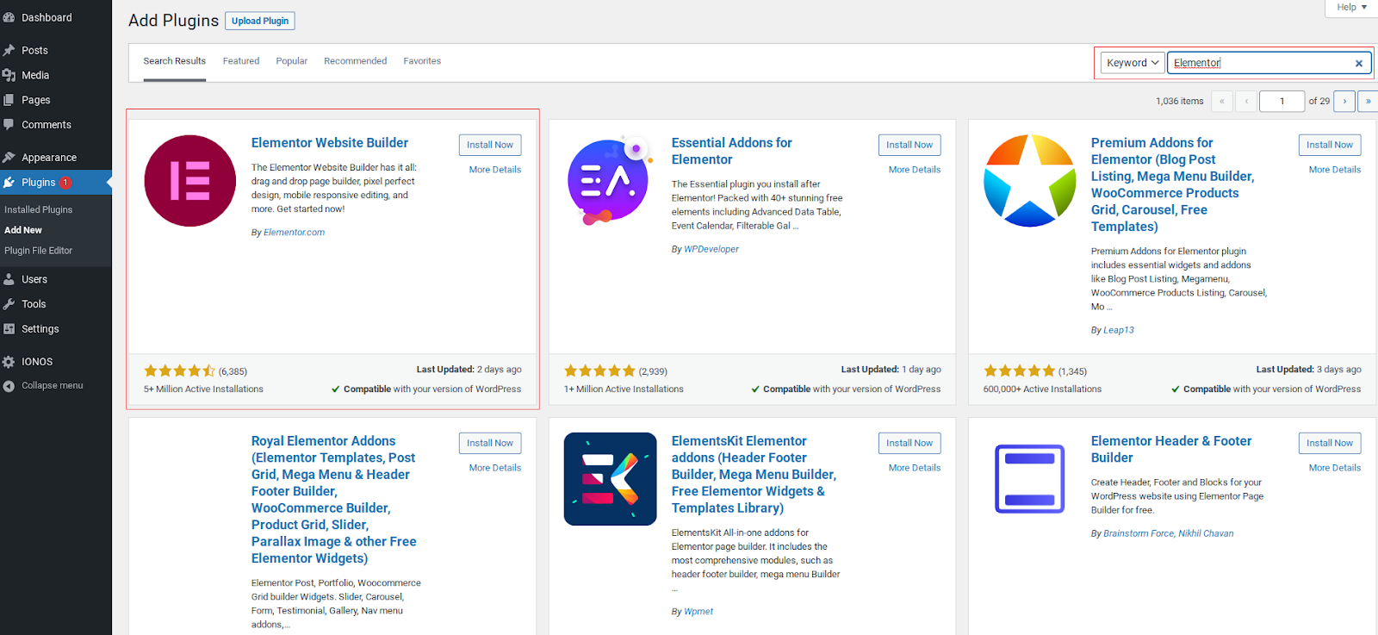Open More Details for Essential Addons
The height and width of the screenshot is (635, 1378).
[x=914, y=170]
